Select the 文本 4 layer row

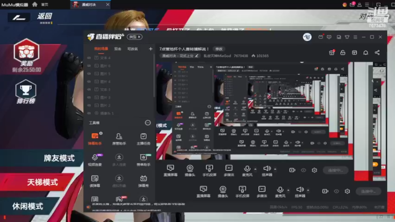[118, 58]
